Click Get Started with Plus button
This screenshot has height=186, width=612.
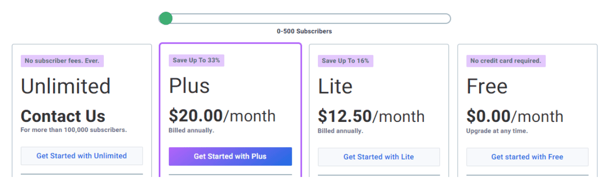tap(230, 156)
